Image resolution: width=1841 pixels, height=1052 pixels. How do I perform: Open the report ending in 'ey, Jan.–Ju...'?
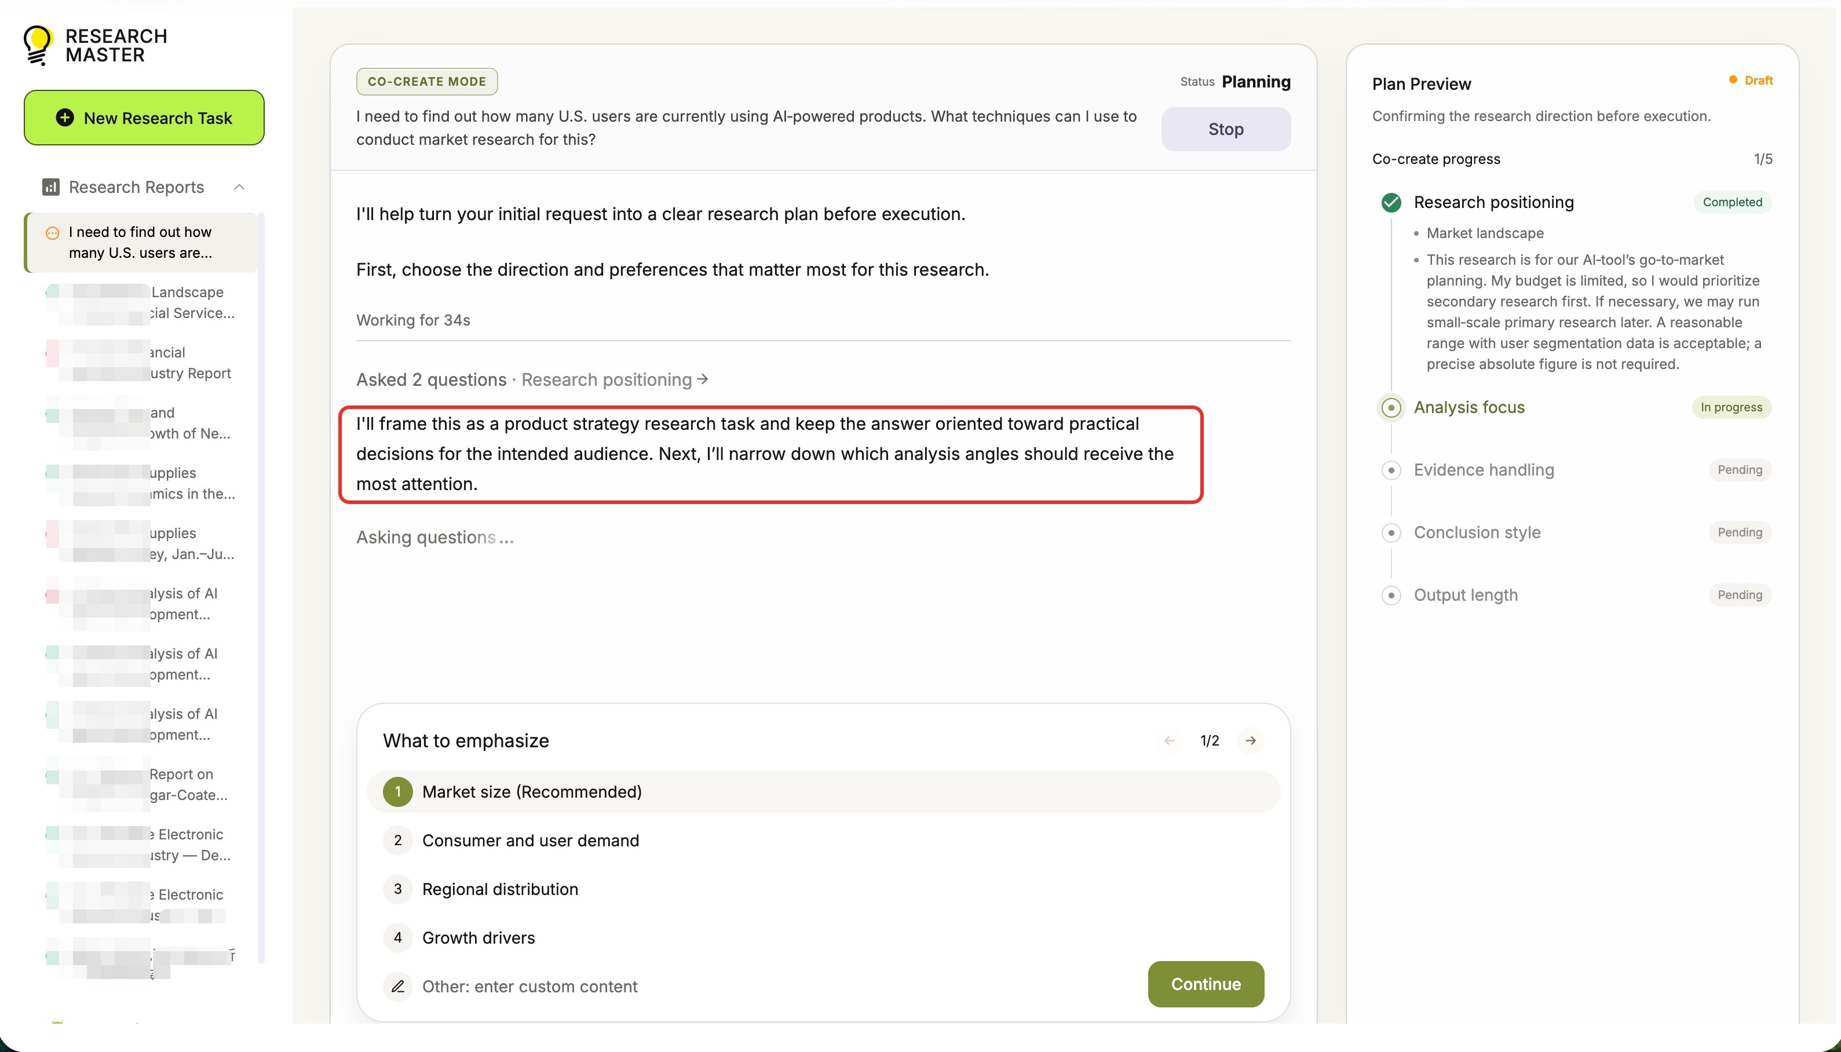pos(141,543)
